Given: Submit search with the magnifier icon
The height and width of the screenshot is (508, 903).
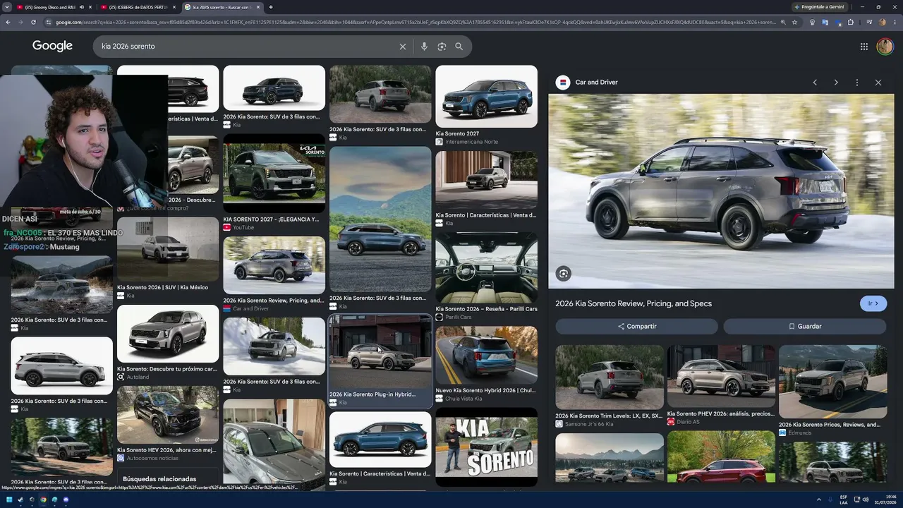Looking at the screenshot, I should [x=459, y=47].
